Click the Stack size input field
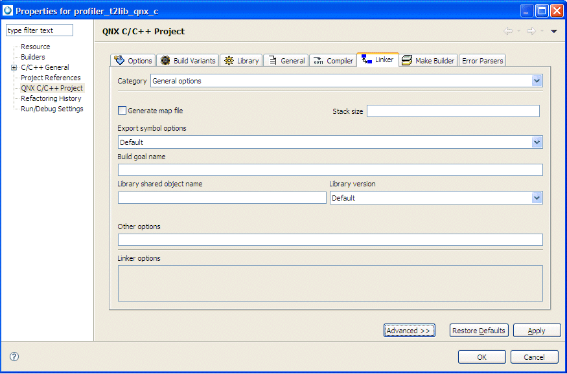The image size is (567, 374). pyautogui.click(x=453, y=111)
